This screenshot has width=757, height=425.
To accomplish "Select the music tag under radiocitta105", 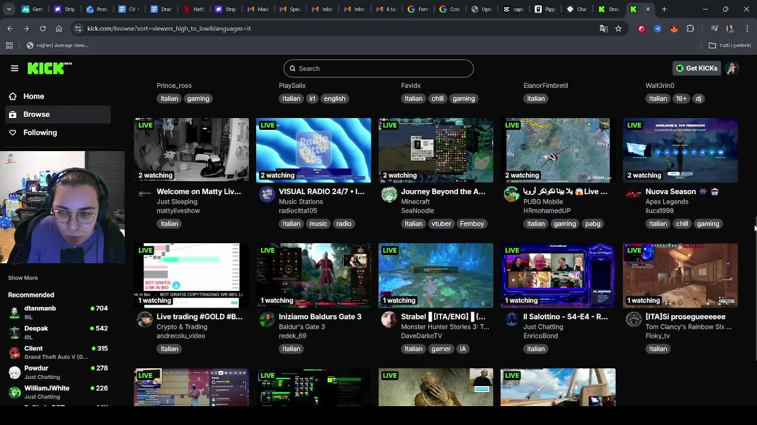I will point(318,224).
